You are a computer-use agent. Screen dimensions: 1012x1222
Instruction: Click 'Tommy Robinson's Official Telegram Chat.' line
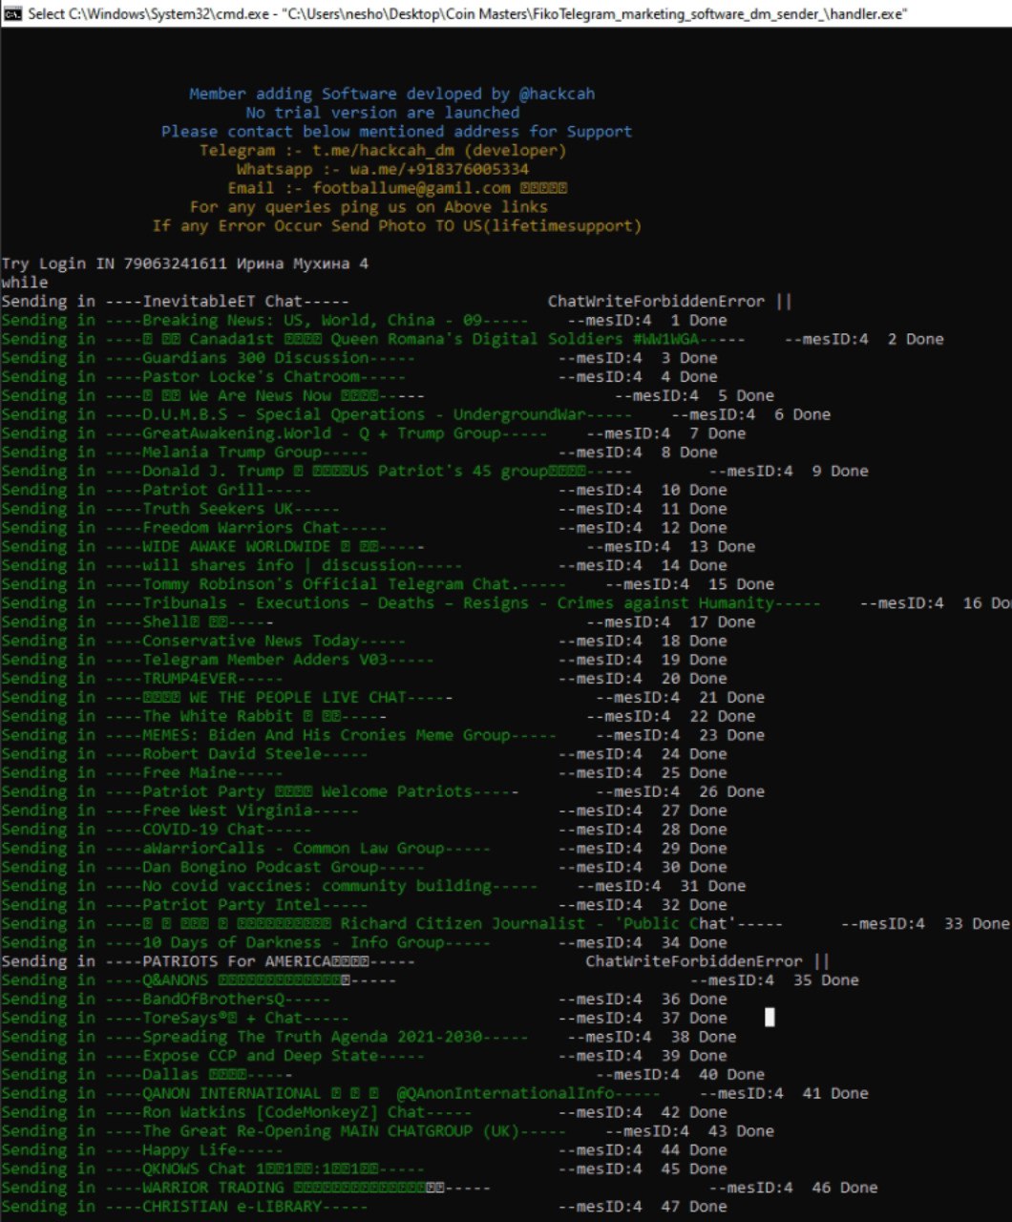(x=388, y=584)
